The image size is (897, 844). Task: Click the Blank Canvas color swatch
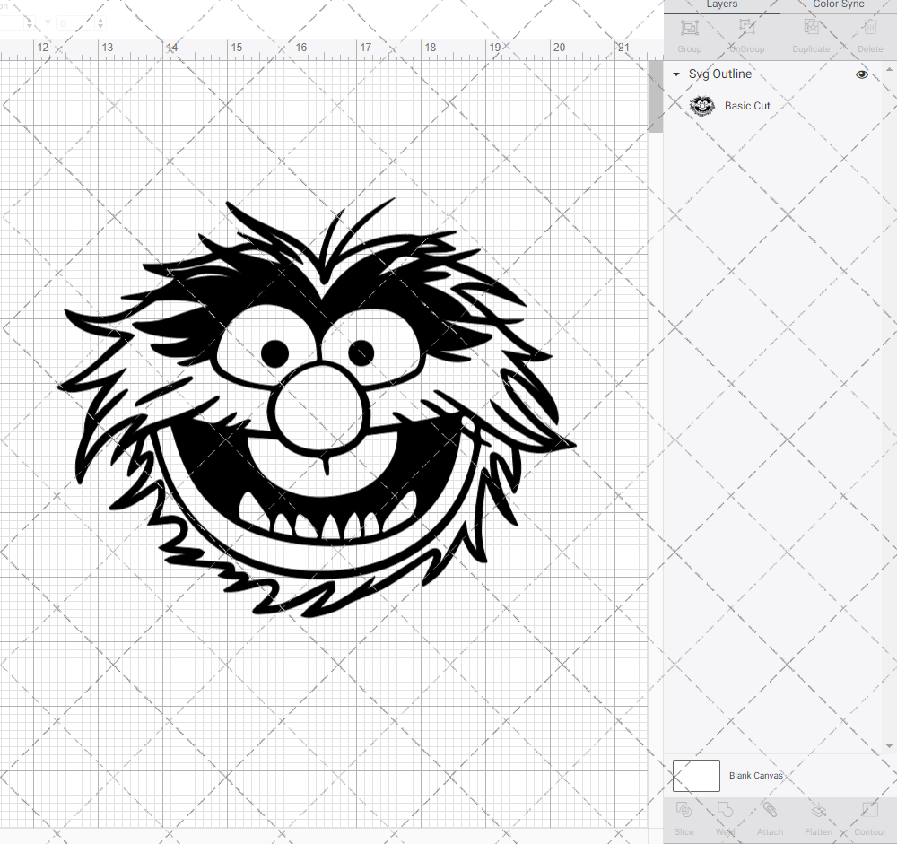point(696,776)
